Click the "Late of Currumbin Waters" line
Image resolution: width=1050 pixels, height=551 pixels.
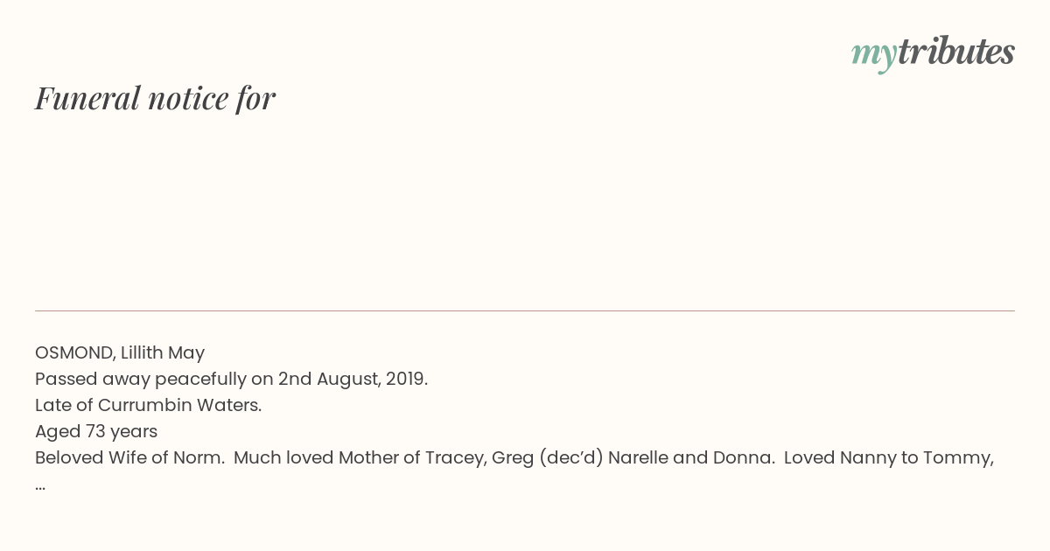coord(148,405)
